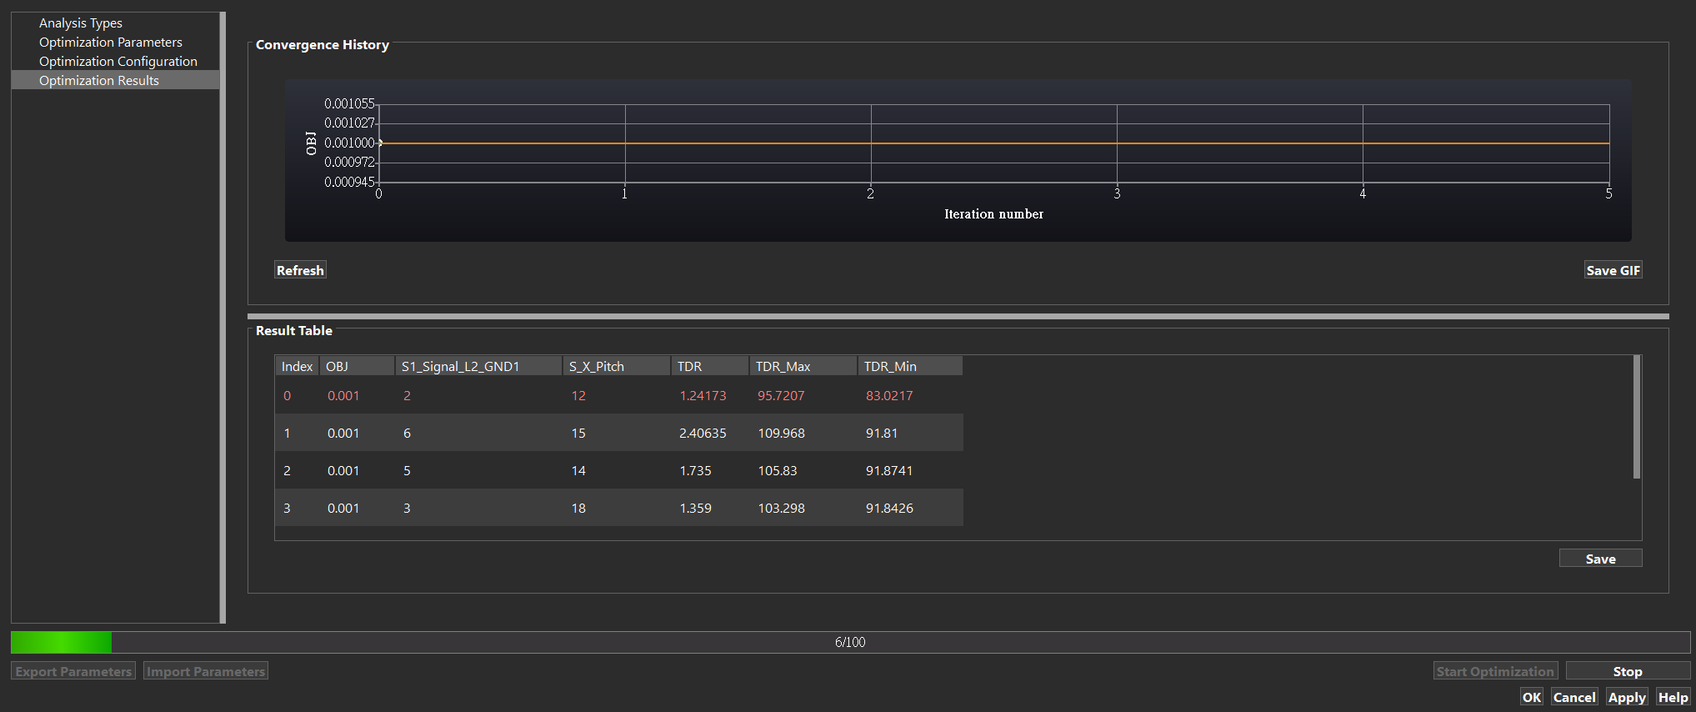Select Optimization Parameters in sidebar
1696x712 pixels.
(x=111, y=43)
